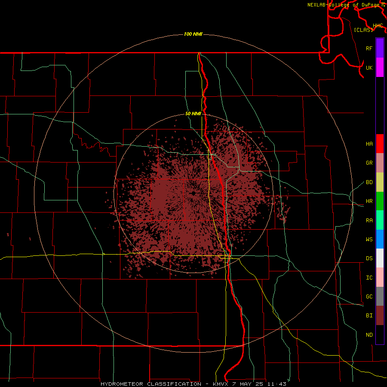
Task: Click the BI legend label
Action: coord(369,316)
